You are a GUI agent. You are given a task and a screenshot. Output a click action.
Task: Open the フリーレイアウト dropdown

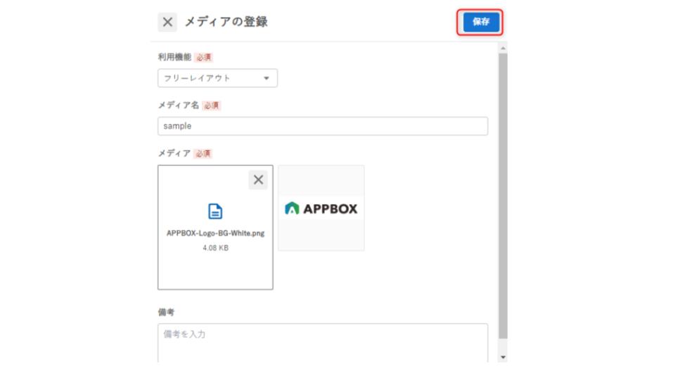point(217,78)
